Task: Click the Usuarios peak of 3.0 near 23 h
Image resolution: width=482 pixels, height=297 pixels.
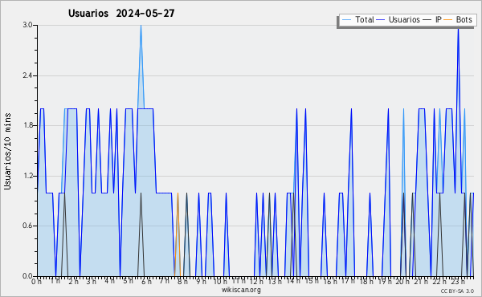Action: click(x=458, y=30)
